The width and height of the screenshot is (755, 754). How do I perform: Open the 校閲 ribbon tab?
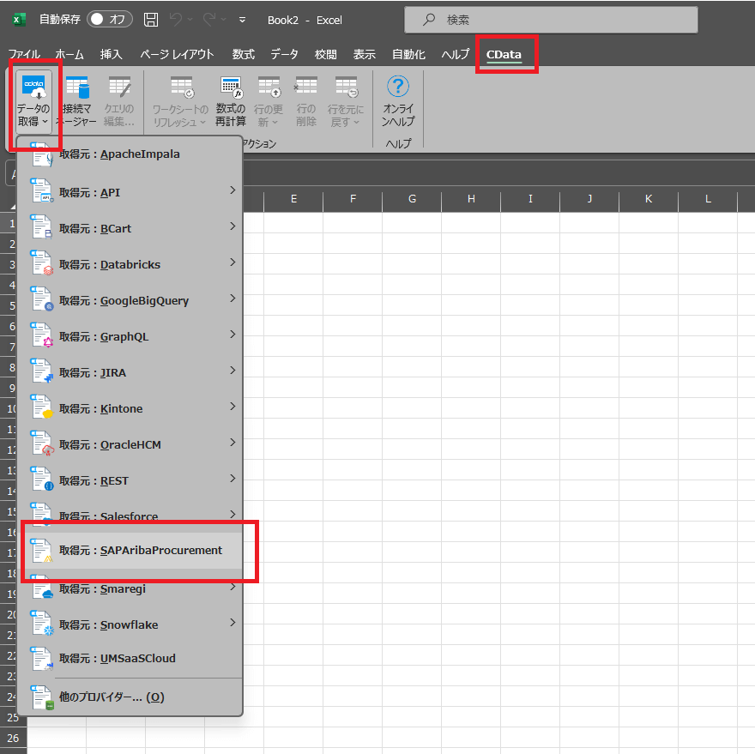(x=325, y=54)
